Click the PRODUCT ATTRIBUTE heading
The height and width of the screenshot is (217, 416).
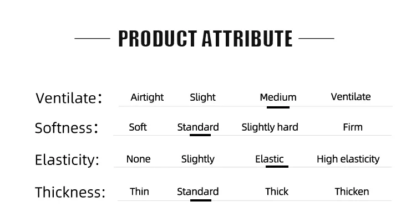[205, 39]
